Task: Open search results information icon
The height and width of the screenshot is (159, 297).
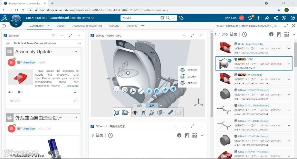Action: point(271,34)
